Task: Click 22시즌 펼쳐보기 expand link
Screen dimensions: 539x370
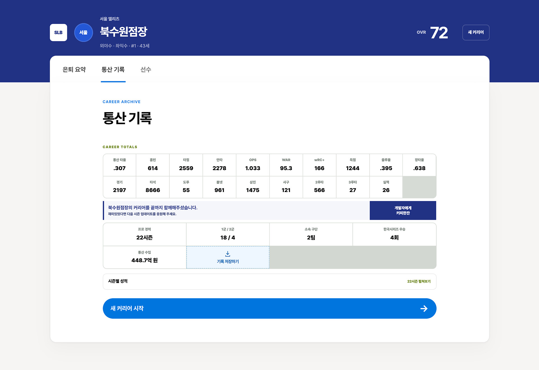Action: click(x=419, y=281)
